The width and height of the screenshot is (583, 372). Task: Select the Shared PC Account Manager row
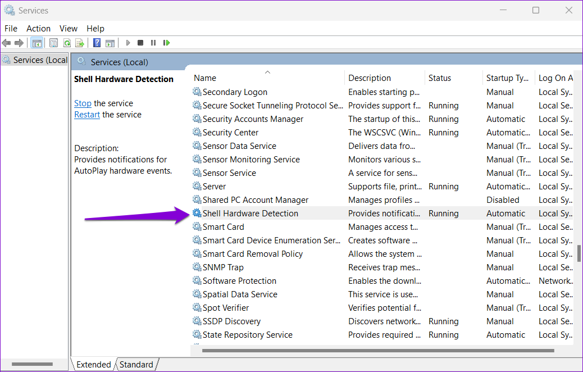click(x=382, y=199)
